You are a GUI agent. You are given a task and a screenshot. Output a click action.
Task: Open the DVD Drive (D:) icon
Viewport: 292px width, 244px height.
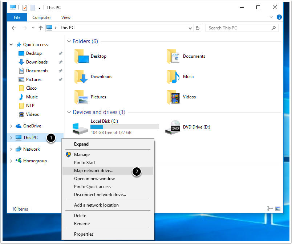point(172,127)
